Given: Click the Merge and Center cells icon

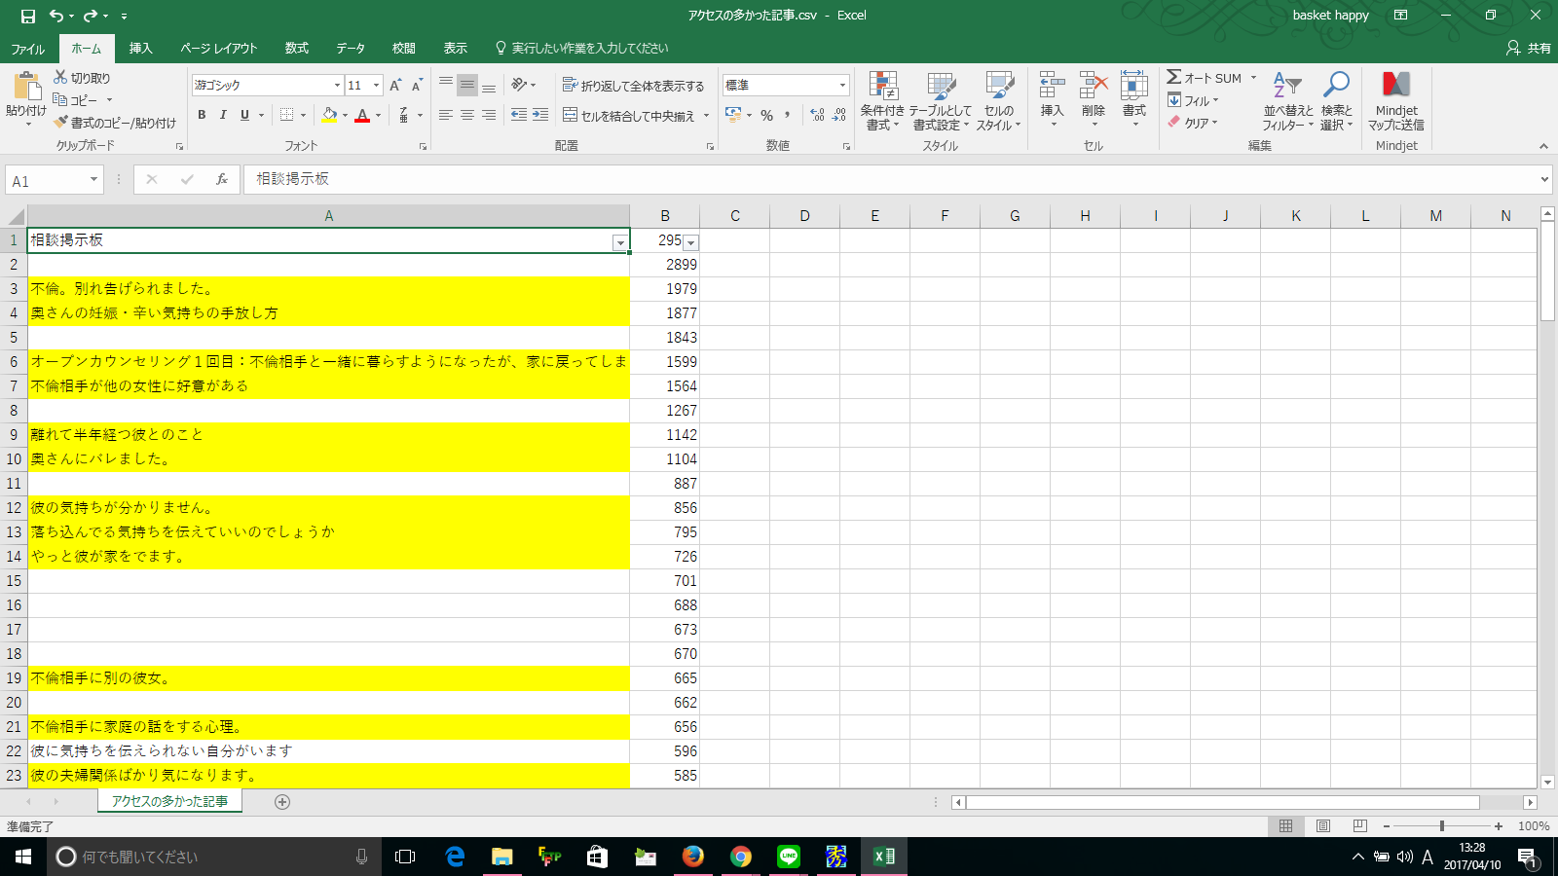Looking at the screenshot, I should click(571, 116).
